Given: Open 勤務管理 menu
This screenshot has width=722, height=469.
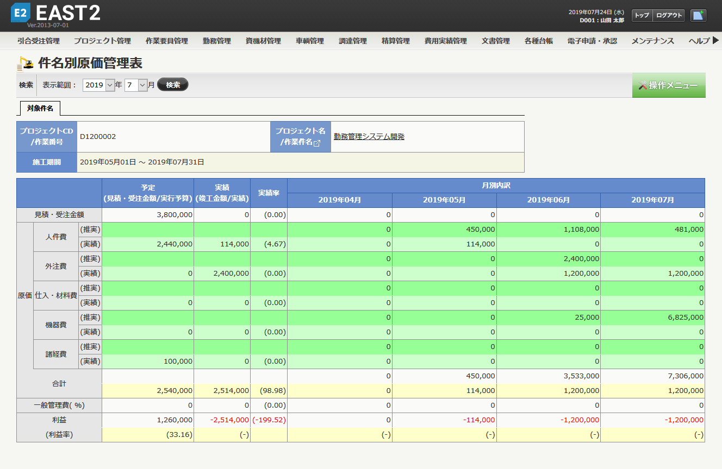Looking at the screenshot, I should point(217,41).
